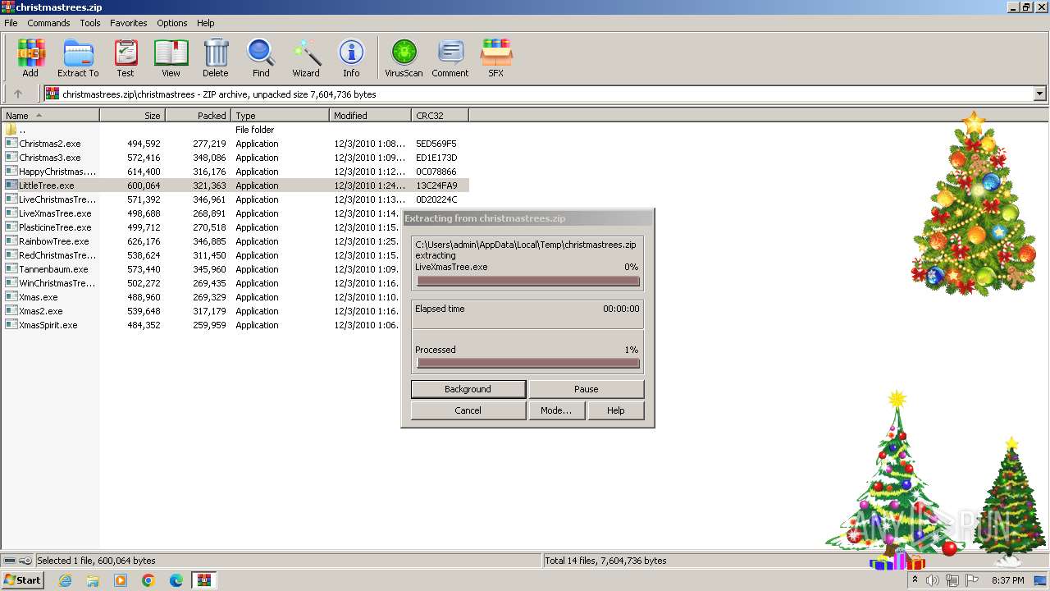Screen dimensions: 1050x591
Task: Open the Commands menu
Action: pyautogui.click(x=48, y=23)
